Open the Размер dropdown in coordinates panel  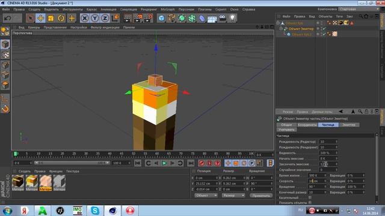pyautogui.click(x=233, y=196)
